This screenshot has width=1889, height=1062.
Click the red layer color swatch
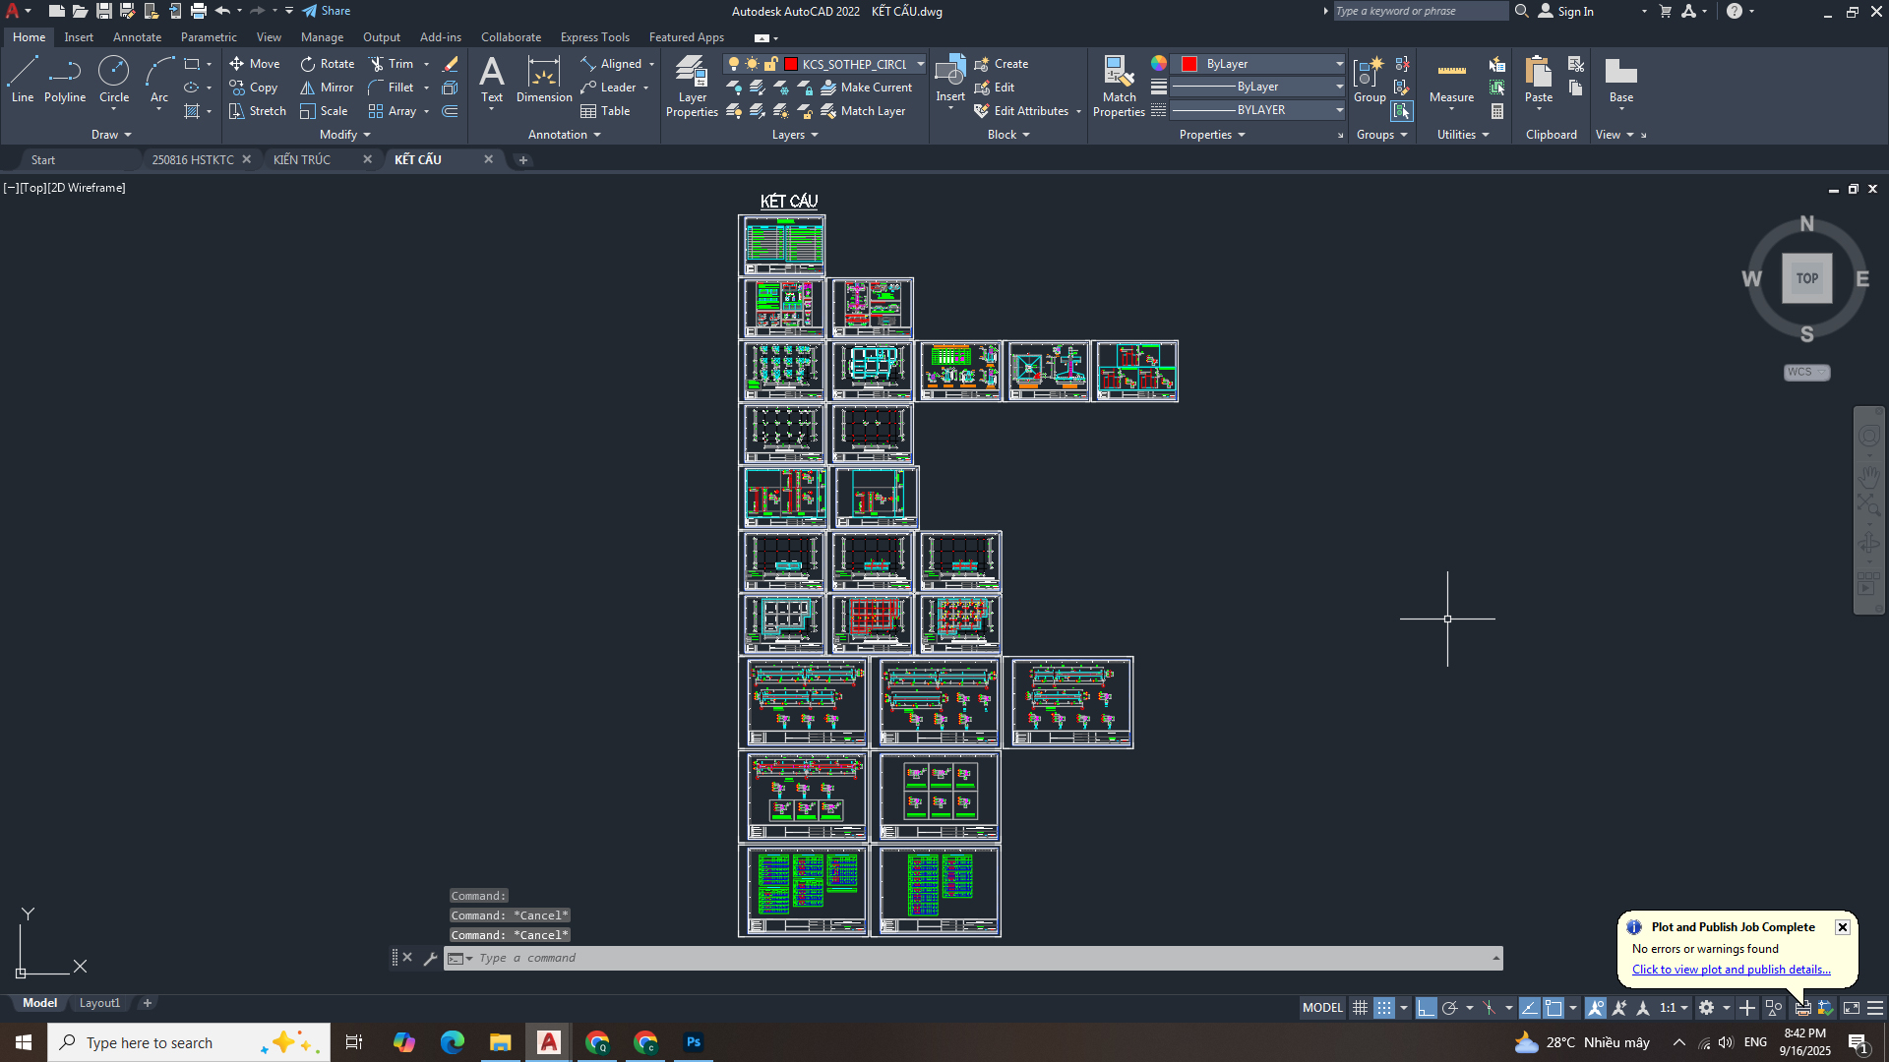pos(790,64)
